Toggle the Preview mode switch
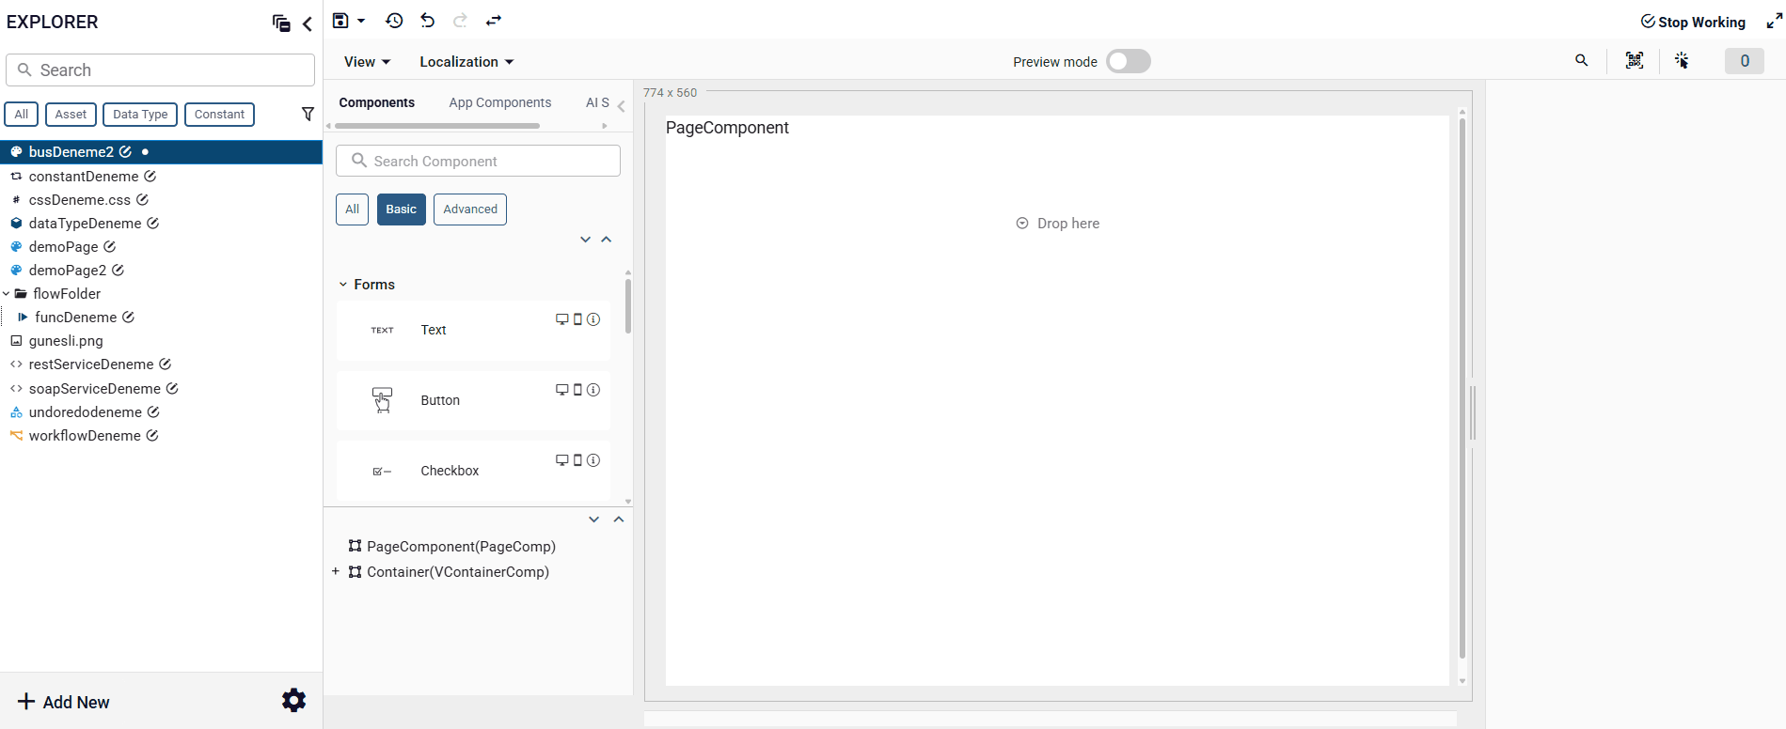 (1128, 61)
